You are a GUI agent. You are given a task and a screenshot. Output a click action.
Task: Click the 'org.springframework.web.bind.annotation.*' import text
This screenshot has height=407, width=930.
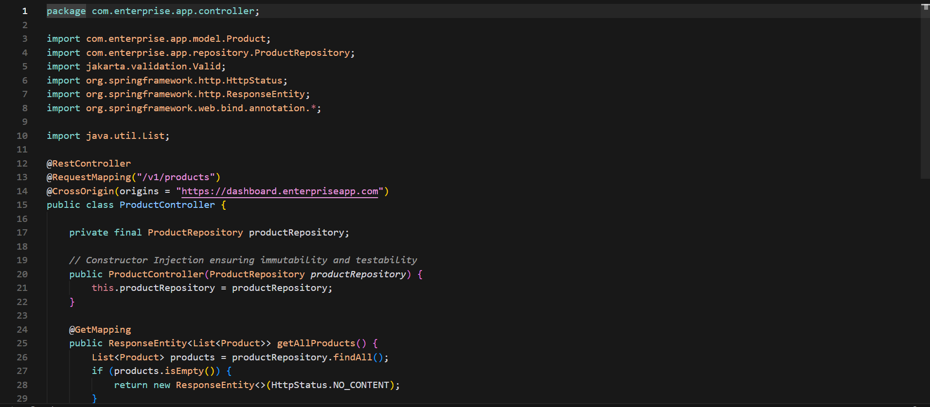coord(201,108)
